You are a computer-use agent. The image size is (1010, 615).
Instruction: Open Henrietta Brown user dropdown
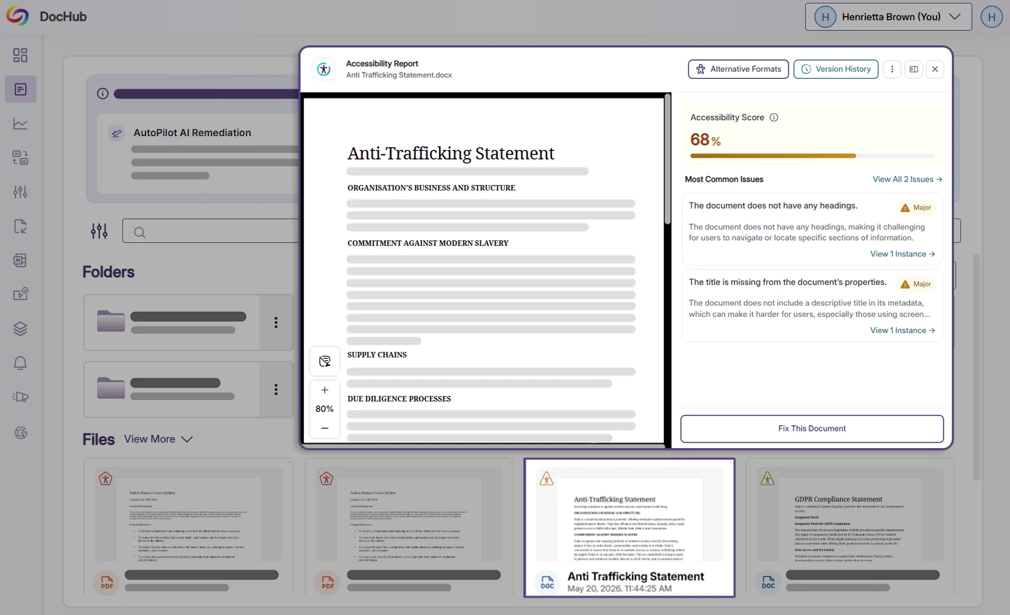[888, 17]
